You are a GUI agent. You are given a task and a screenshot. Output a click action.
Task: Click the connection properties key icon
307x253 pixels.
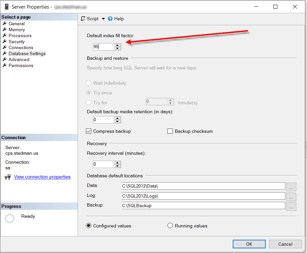click(7, 177)
